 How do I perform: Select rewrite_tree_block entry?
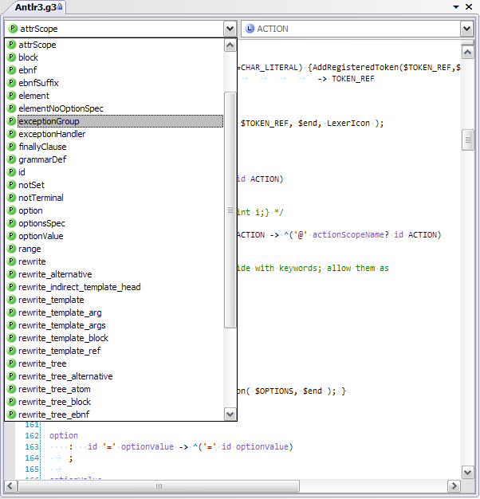click(x=115, y=402)
